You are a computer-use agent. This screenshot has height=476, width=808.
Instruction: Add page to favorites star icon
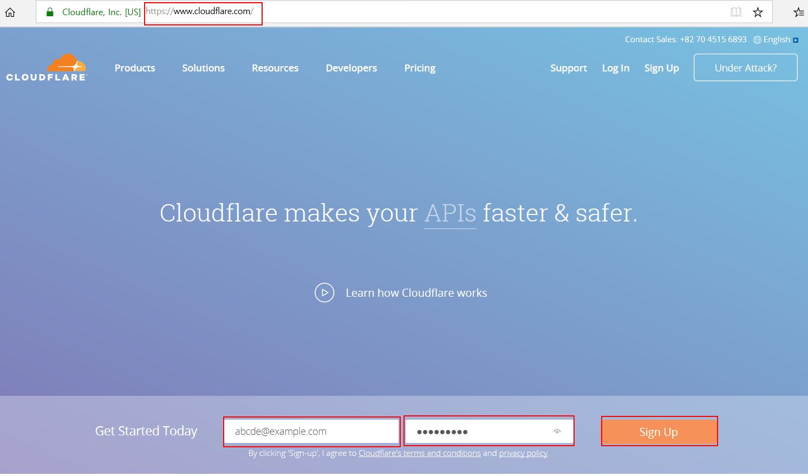[758, 12]
